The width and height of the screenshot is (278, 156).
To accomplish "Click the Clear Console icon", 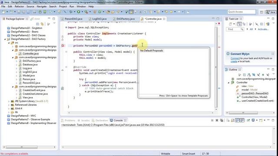I will tap(228, 120).
